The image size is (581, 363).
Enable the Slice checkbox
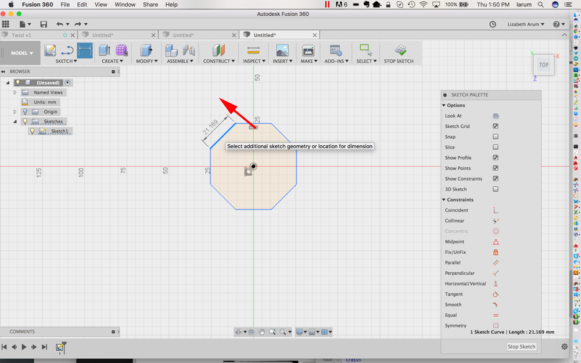(x=496, y=147)
